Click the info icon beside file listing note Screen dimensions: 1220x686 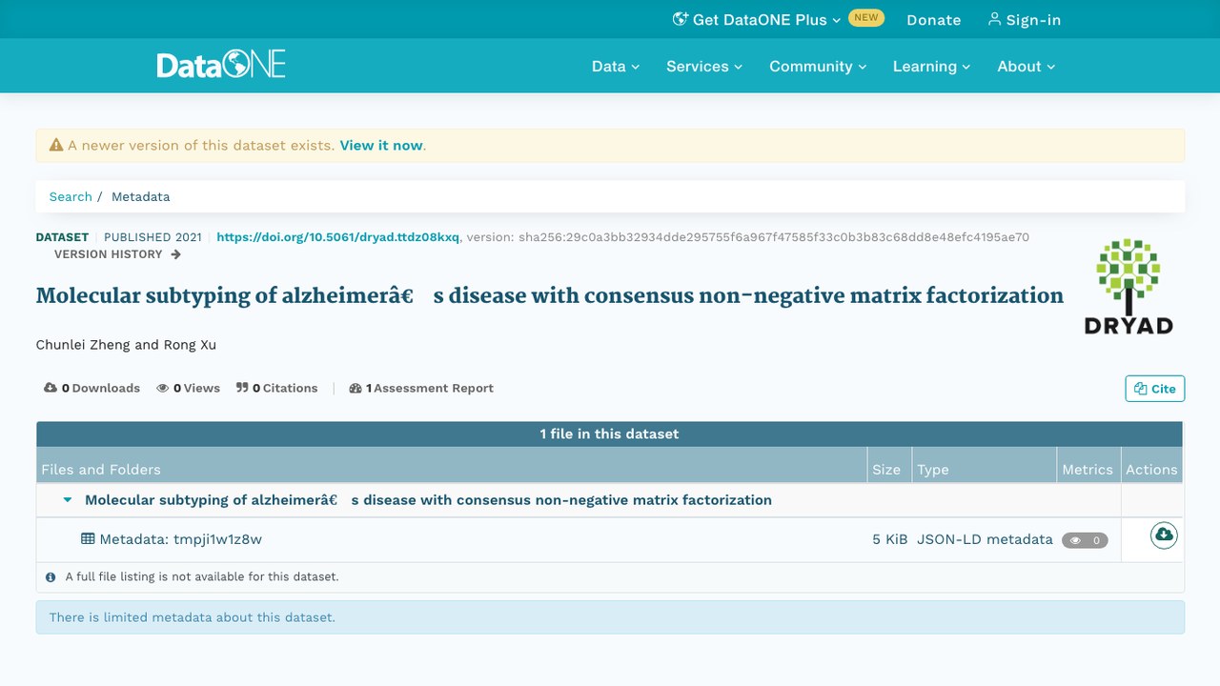(51, 577)
